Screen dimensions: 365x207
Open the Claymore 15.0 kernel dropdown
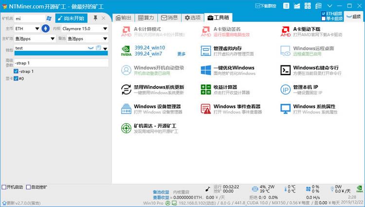tap(85, 29)
